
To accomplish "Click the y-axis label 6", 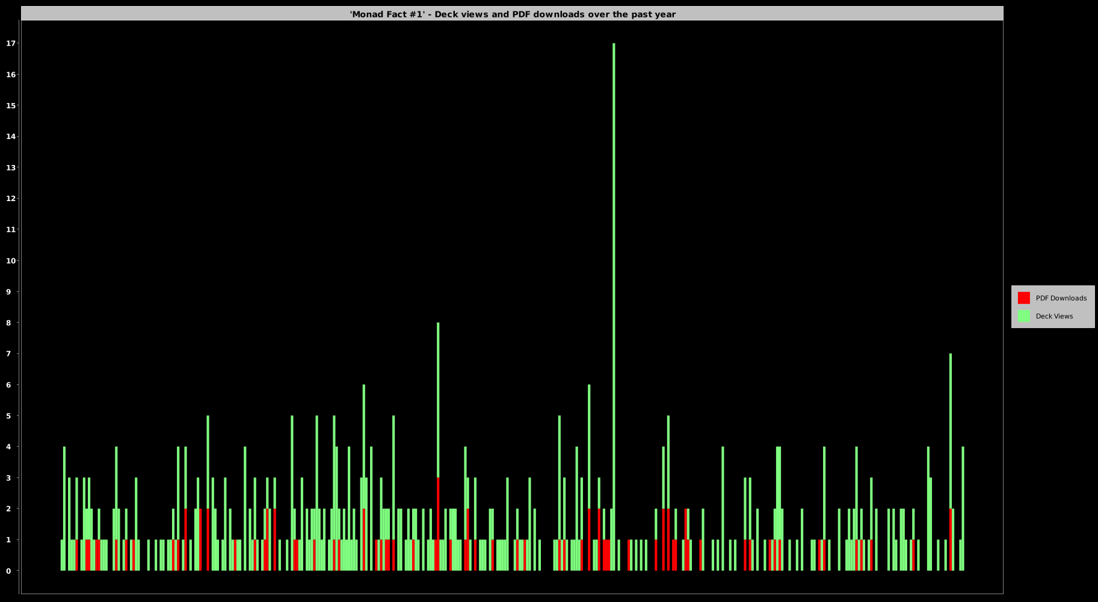I will coord(8,385).
